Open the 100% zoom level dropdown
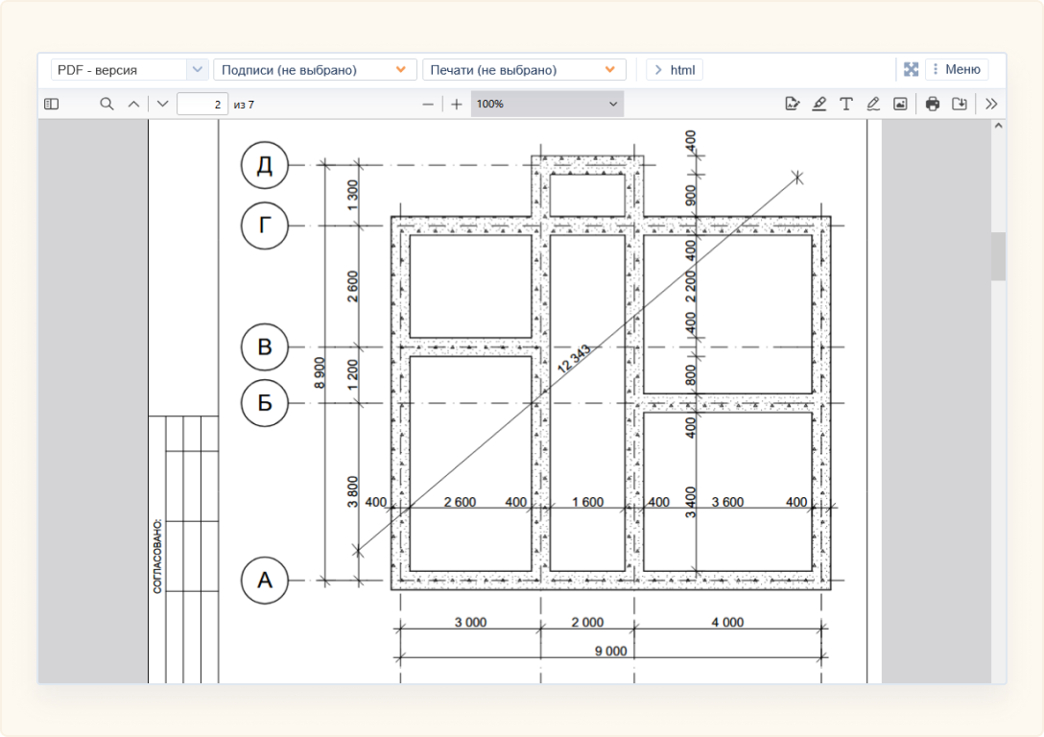This screenshot has height=737, width=1044. pos(547,104)
